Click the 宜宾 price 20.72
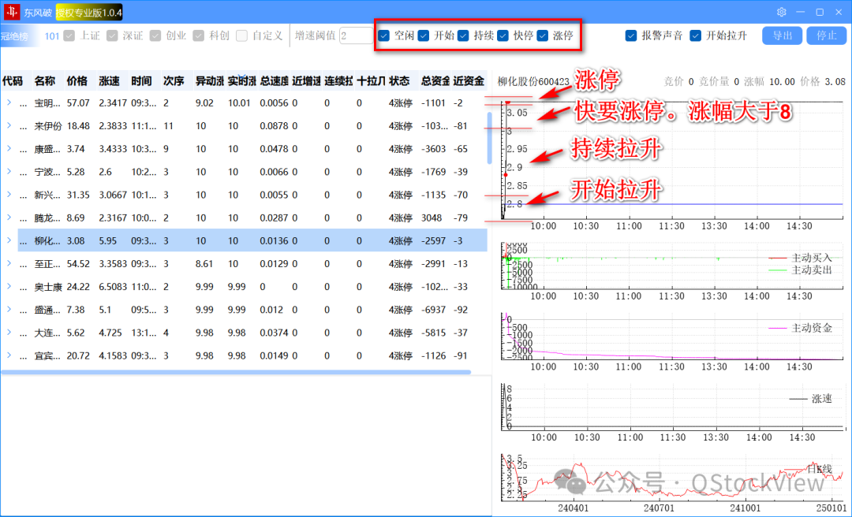852x517 pixels. click(78, 355)
